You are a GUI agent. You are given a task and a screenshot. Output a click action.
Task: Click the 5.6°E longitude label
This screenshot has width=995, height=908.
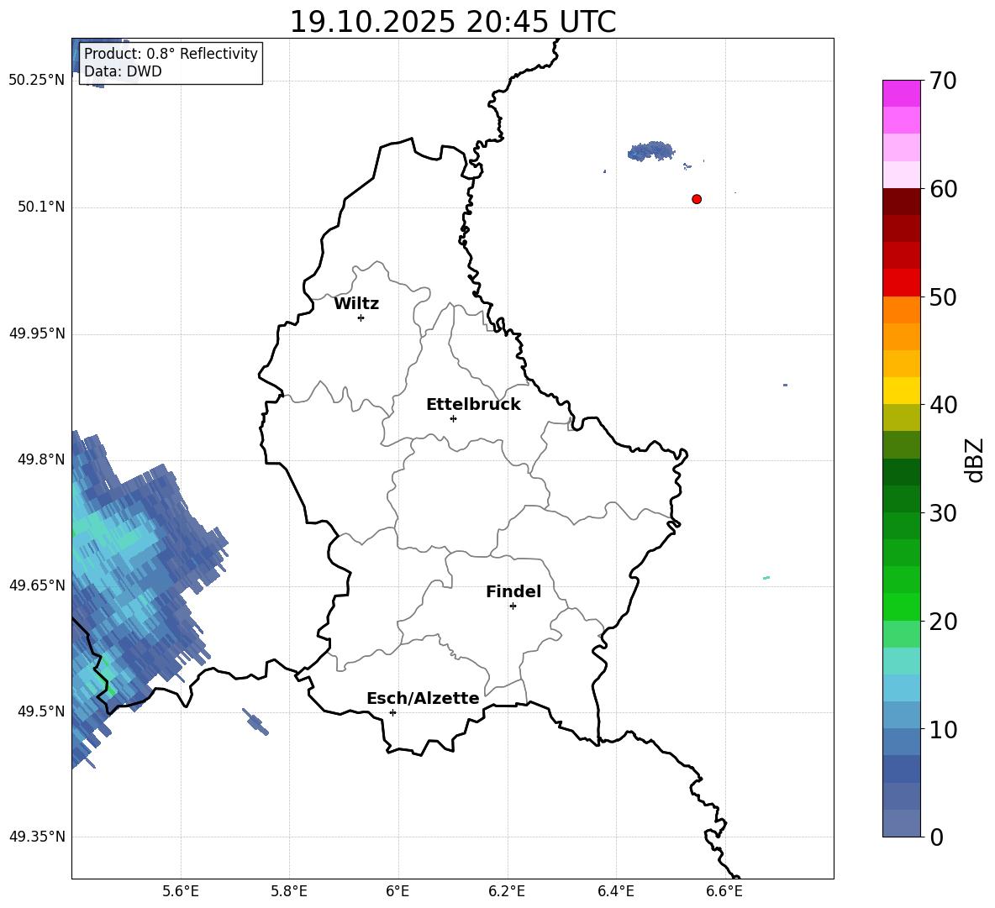click(181, 892)
